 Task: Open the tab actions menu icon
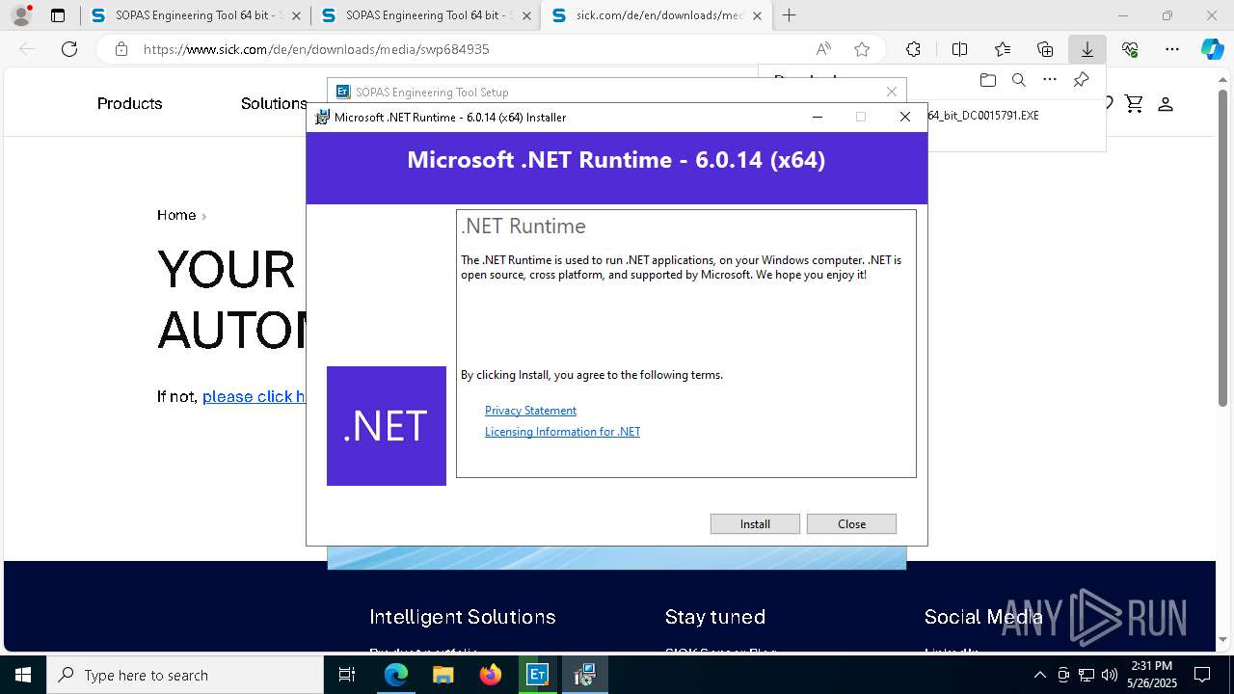58,15
